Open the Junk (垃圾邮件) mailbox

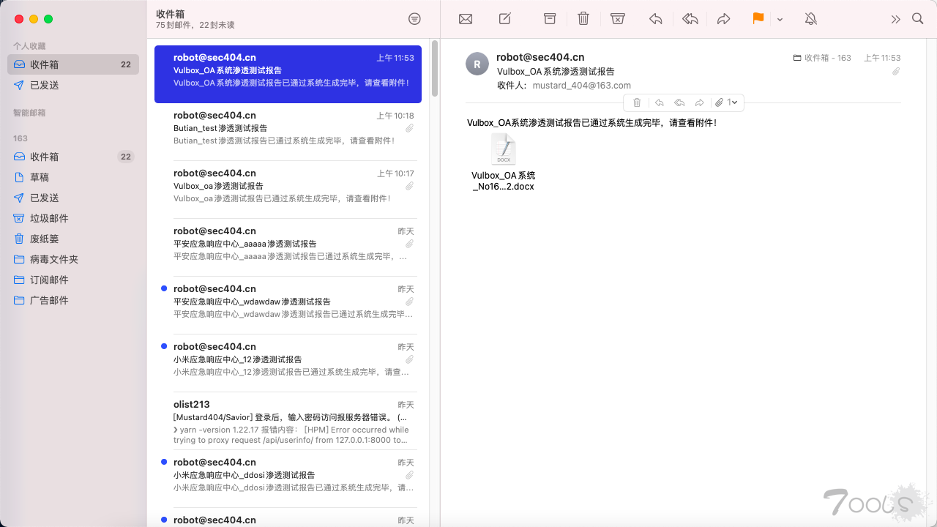(x=72, y=218)
